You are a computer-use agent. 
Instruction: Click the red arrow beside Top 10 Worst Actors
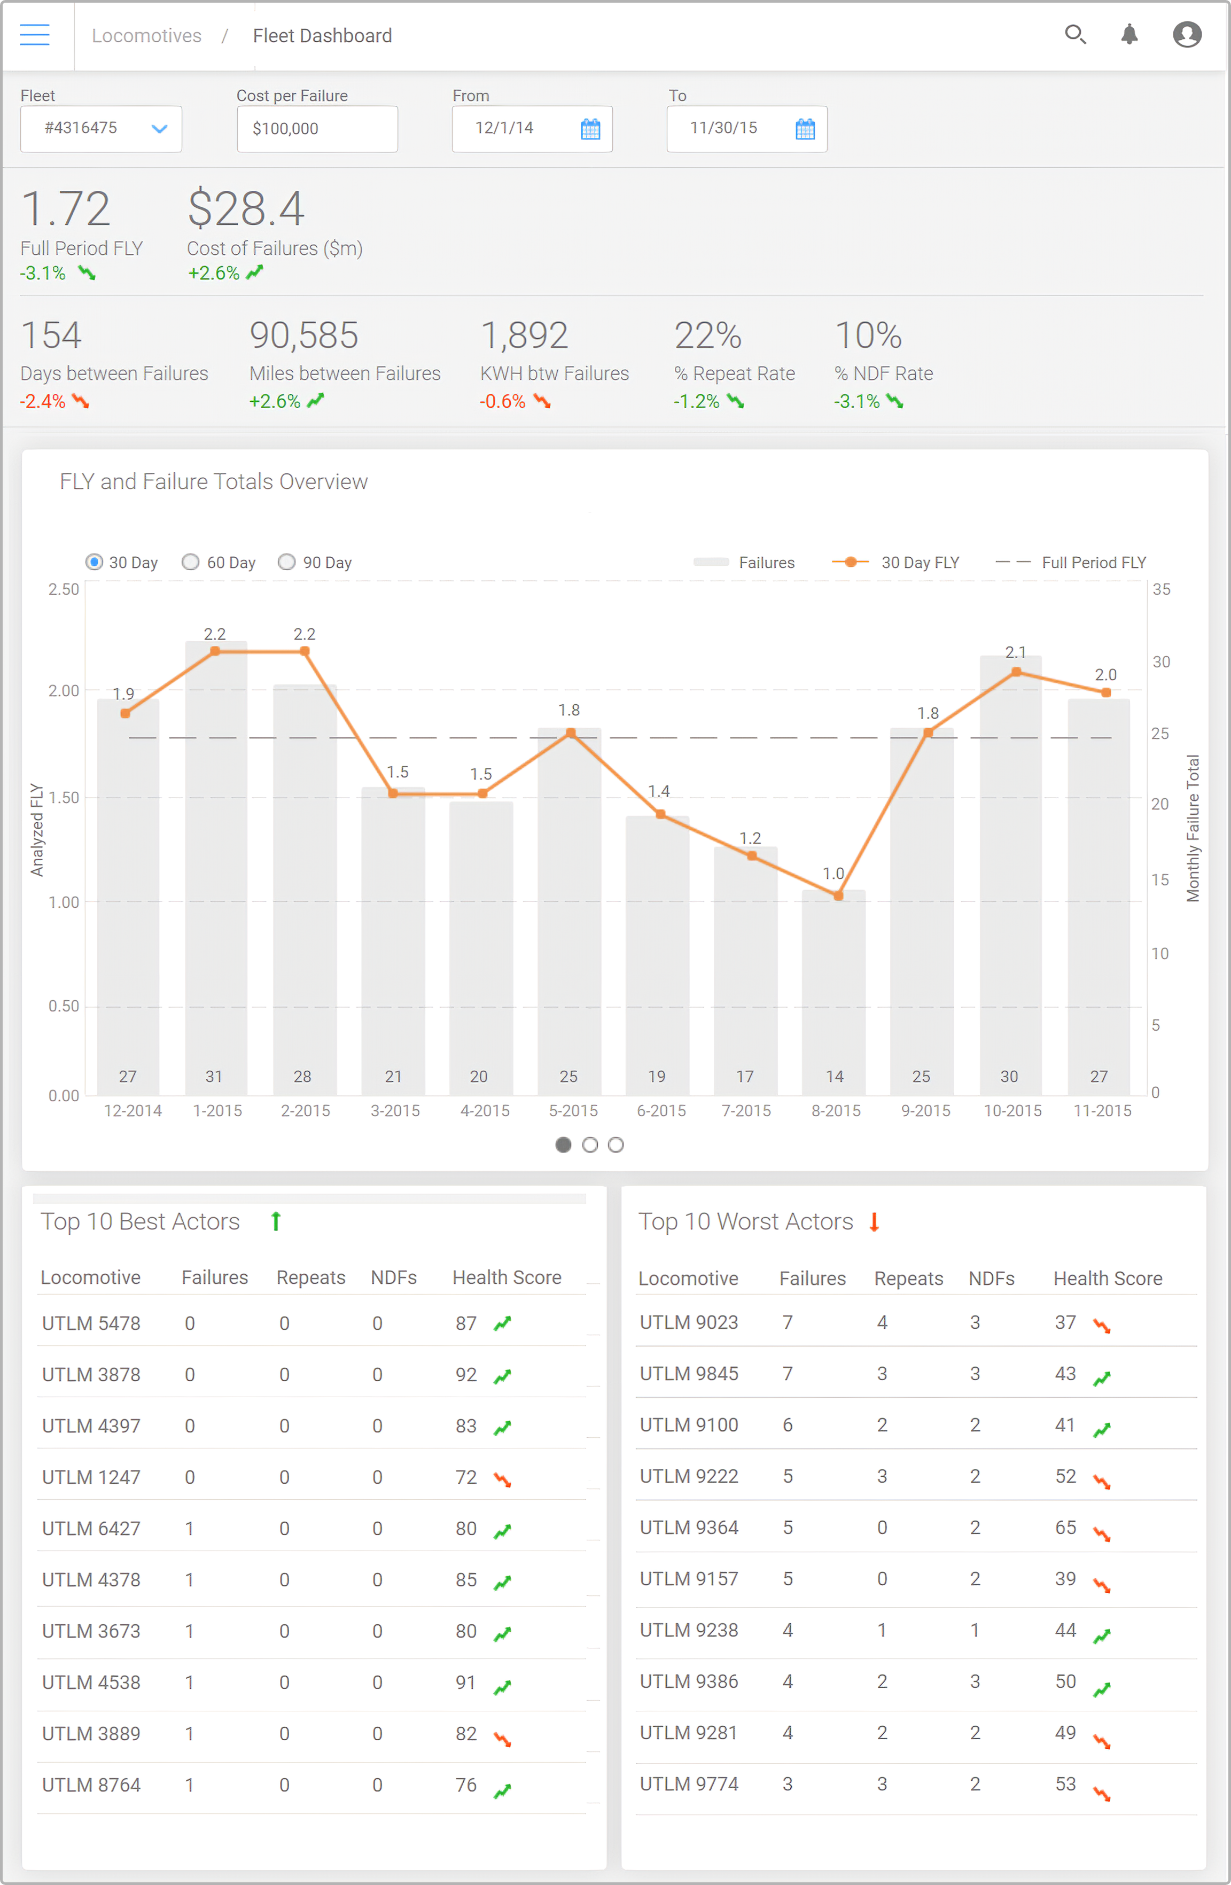tap(874, 1222)
